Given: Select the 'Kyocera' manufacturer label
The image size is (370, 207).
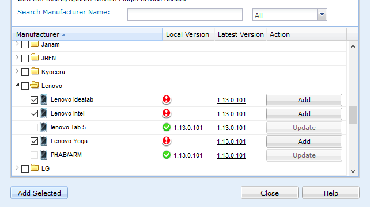Looking at the screenshot, I should [x=53, y=72].
